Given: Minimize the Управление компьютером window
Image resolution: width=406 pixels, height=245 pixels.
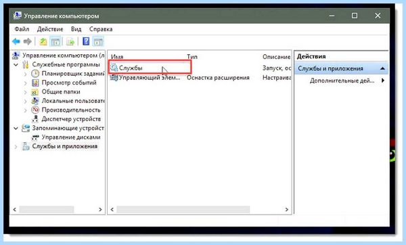Looking at the screenshot, I should tap(332, 16).
